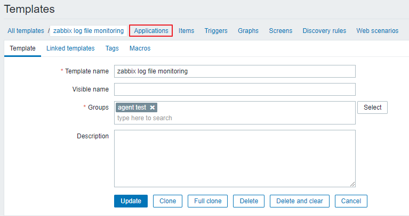Click the Cancel button
The height and width of the screenshot is (216, 409).
[351, 201]
